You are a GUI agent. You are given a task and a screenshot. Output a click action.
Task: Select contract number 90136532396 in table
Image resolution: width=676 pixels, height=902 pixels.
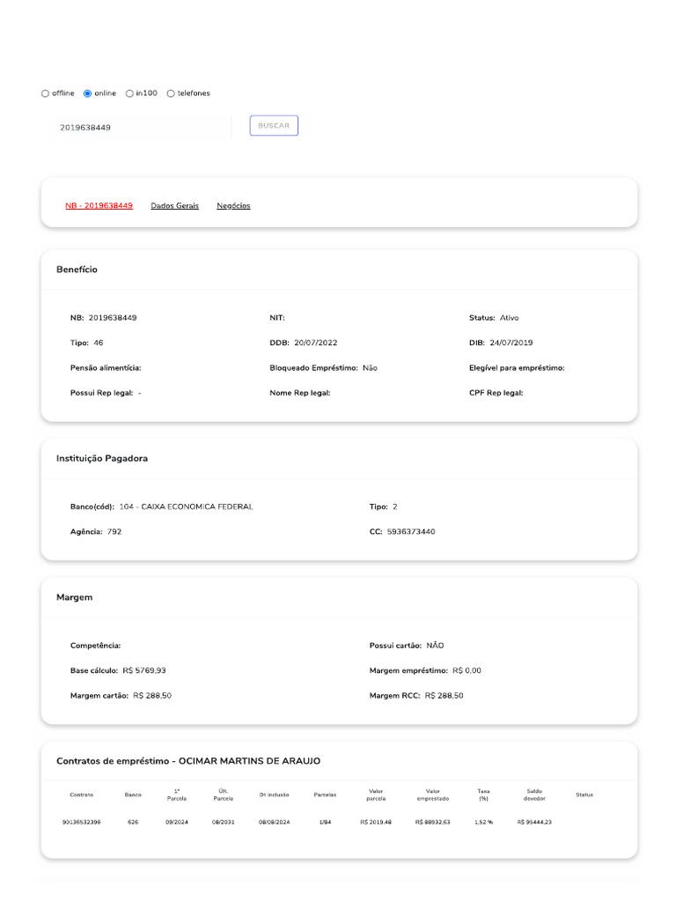81,822
